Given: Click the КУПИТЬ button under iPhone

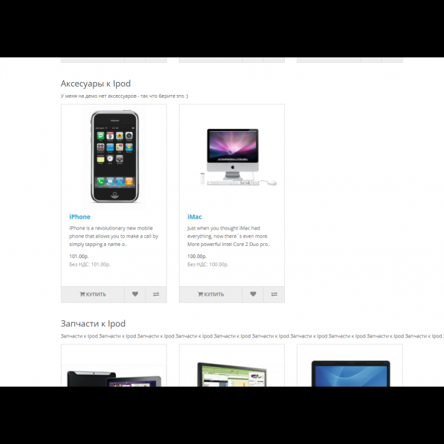Looking at the screenshot, I should 93,294.
